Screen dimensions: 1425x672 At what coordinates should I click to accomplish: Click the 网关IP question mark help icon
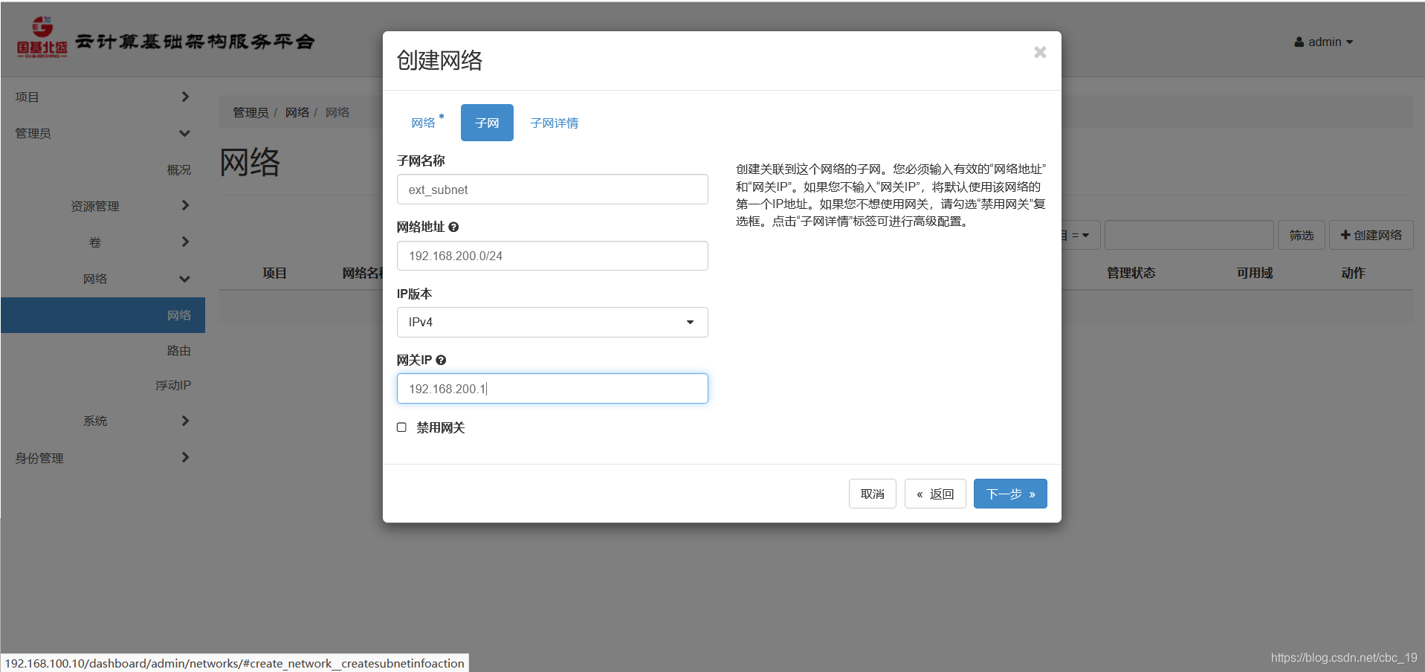click(x=441, y=360)
